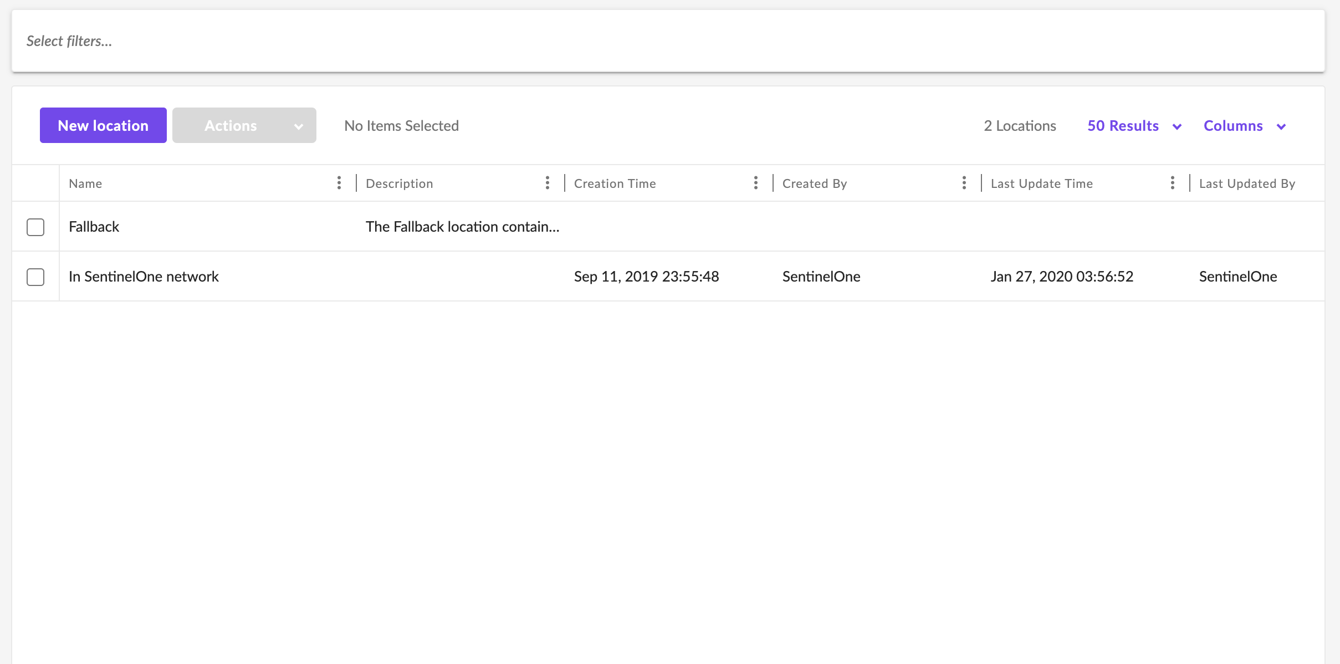This screenshot has width=1340, height=664.
Task: Open the 50 Results dropdown
Action: [x=1134, y=126]
